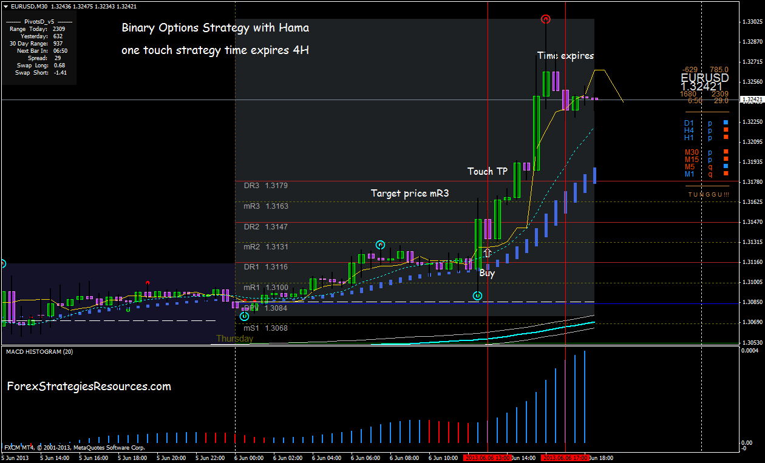The image size is (765, 463).
Task: Select the M1 timeframe label
Action: coord(689,174)
